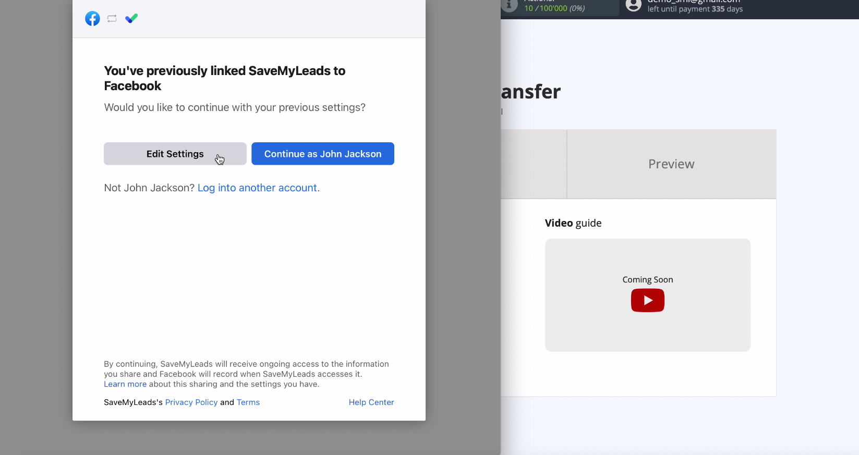
Task: Click the user avatar icon in top bar
Action: [633, 5]
